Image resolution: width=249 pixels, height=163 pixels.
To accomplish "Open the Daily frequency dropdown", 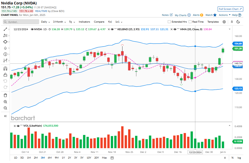I will (45, 22).
